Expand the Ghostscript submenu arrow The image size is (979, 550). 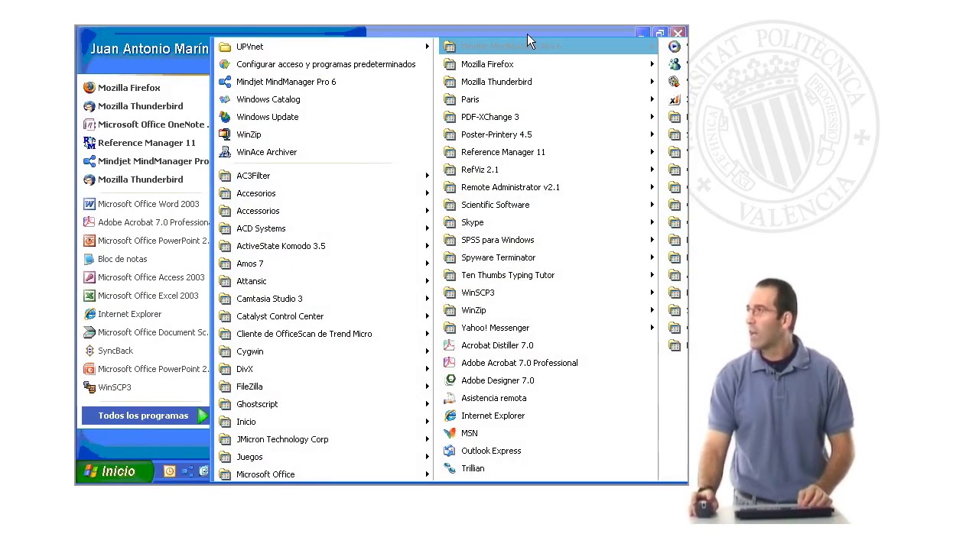tap(427, 404)
